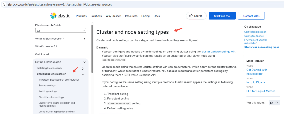
Task: Click Contact sales button
Action: click(x=251, y=16)
